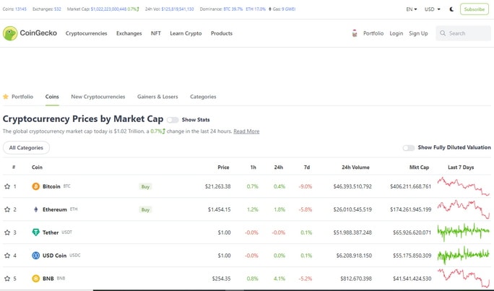This screenshot has height=291, width=494.
Task: Turn on Show Fully Diluted Valuation
Action: (409, 148)
